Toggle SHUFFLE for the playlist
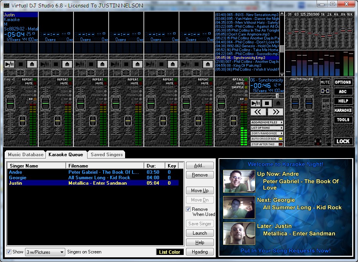This screenshot has height=262, width=358. (x=240, y=87)
